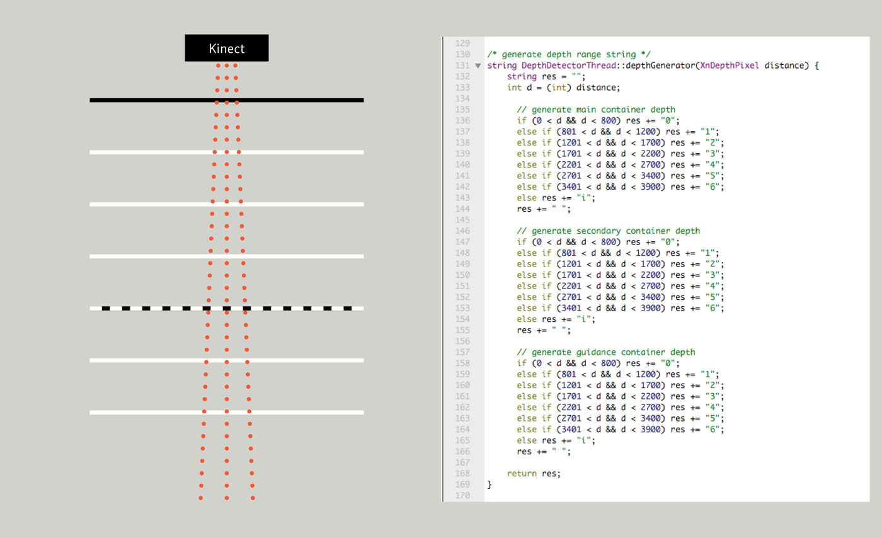
Task: Collapse the depthGenerator function fold arrow
Action: 478,66
